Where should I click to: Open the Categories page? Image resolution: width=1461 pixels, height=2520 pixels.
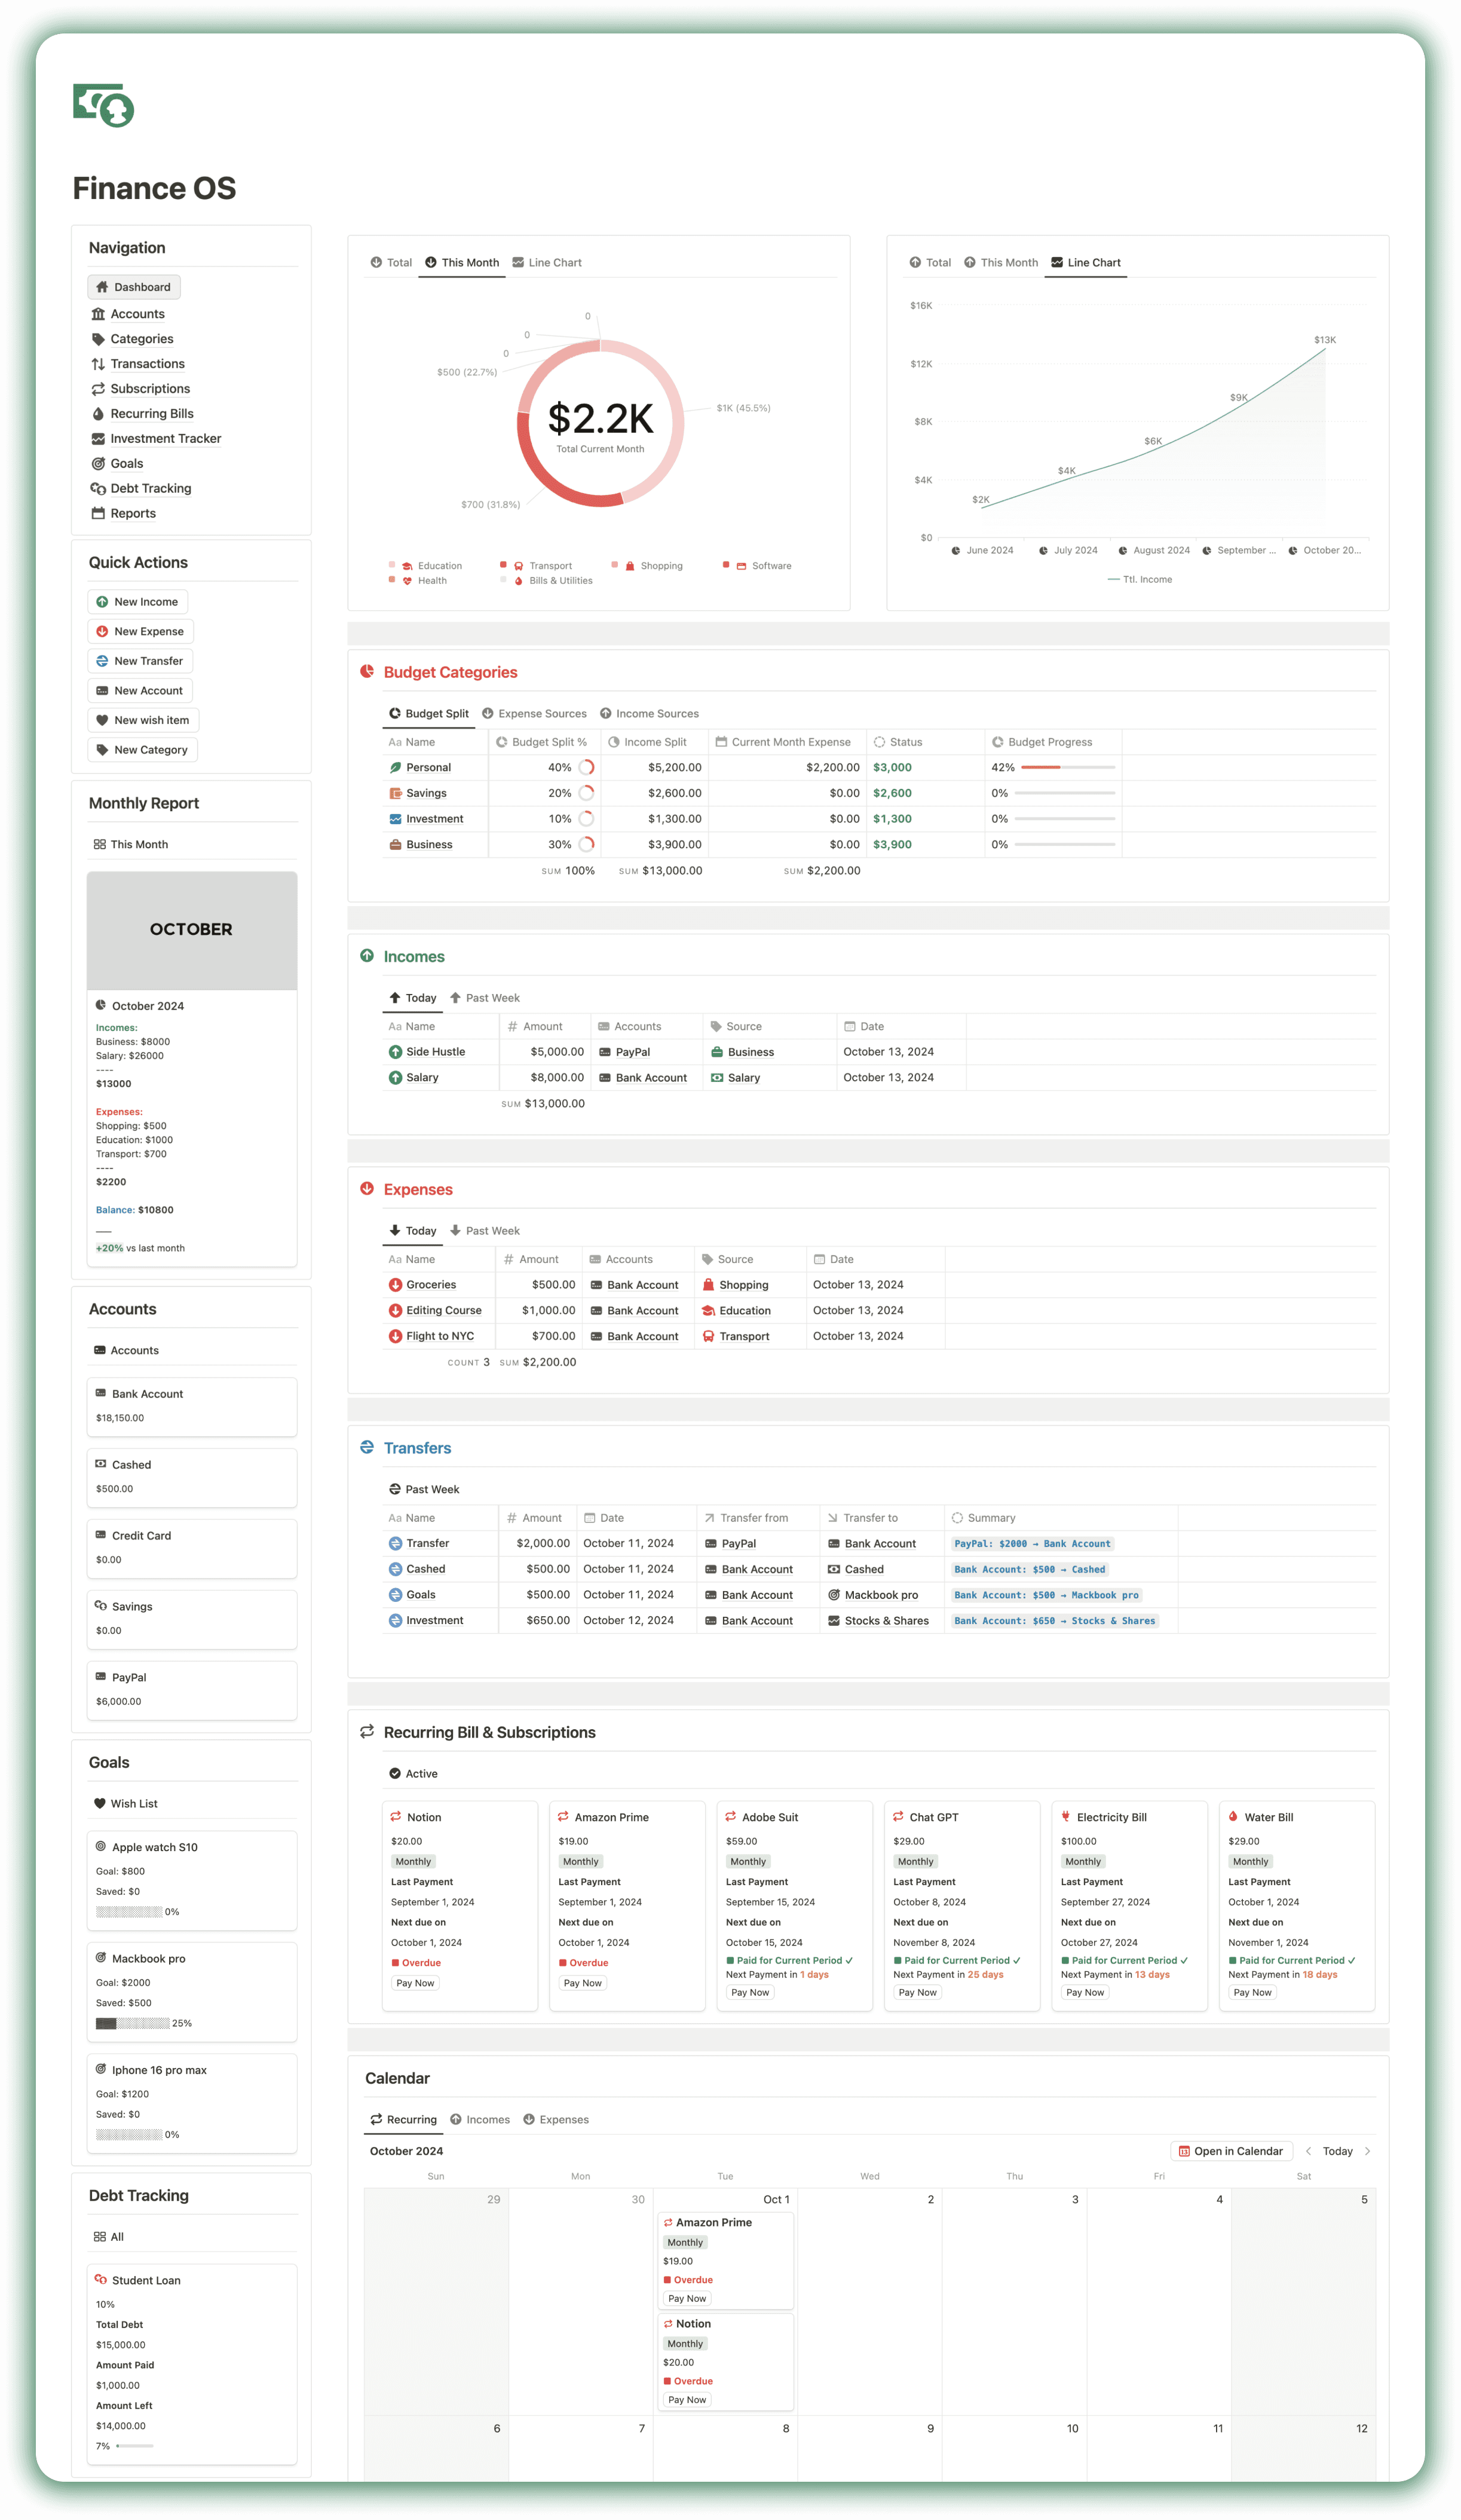tap(141, 338)
